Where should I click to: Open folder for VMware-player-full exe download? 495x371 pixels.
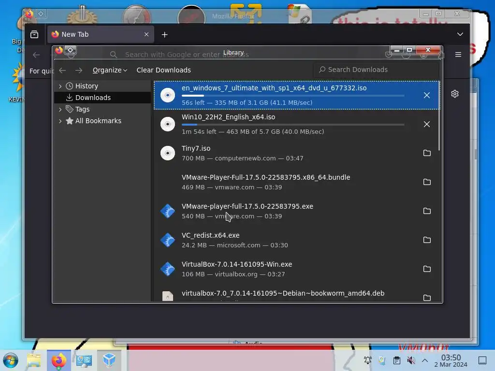(427, 211)
